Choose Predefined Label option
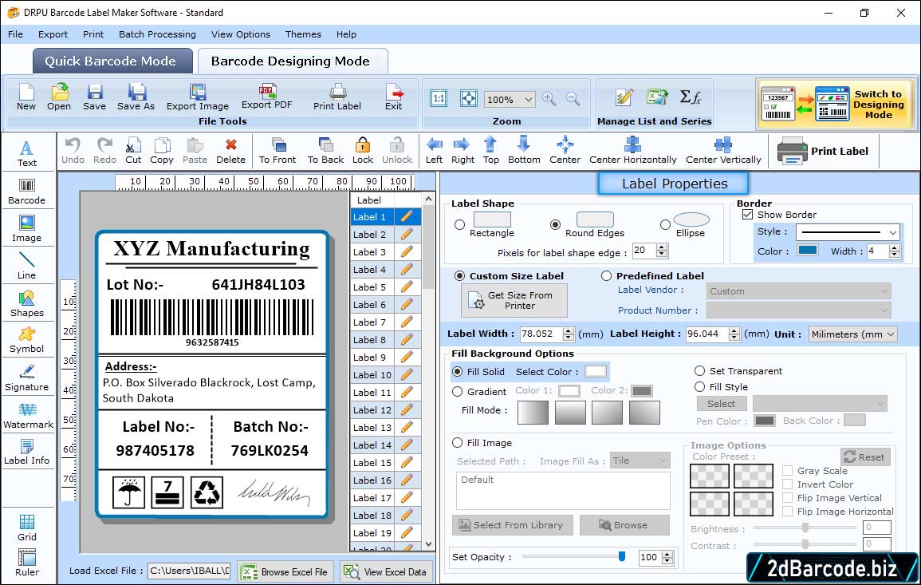 pos(606,276)
